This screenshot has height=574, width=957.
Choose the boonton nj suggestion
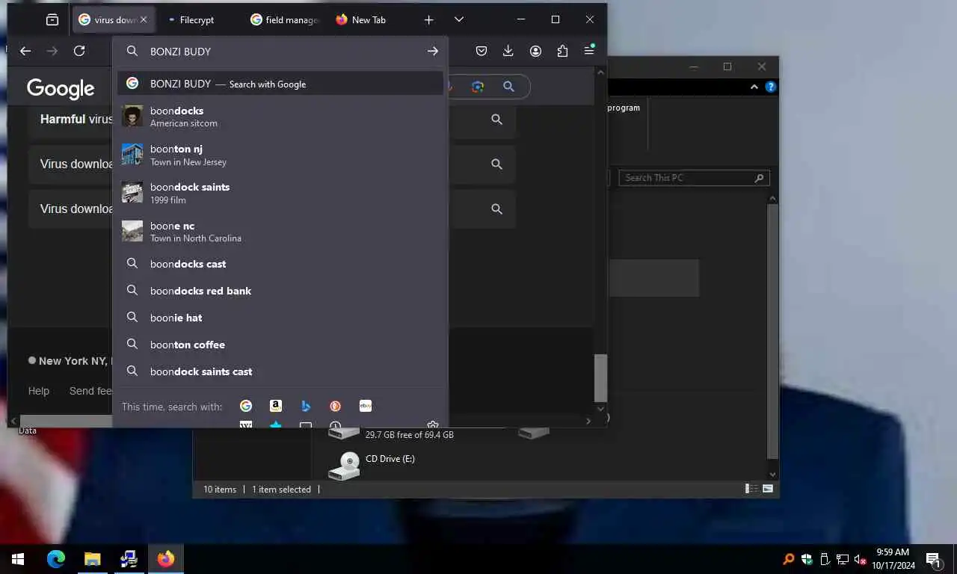coord(280,155)
